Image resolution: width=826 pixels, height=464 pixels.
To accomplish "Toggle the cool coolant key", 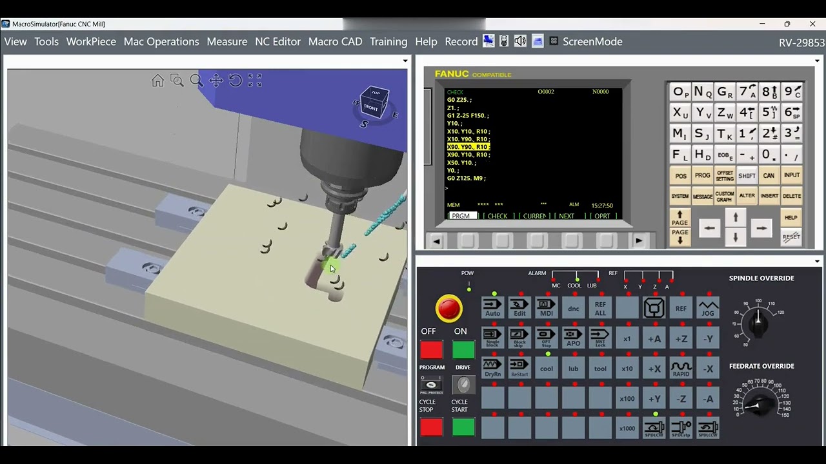I will (547, 369).
